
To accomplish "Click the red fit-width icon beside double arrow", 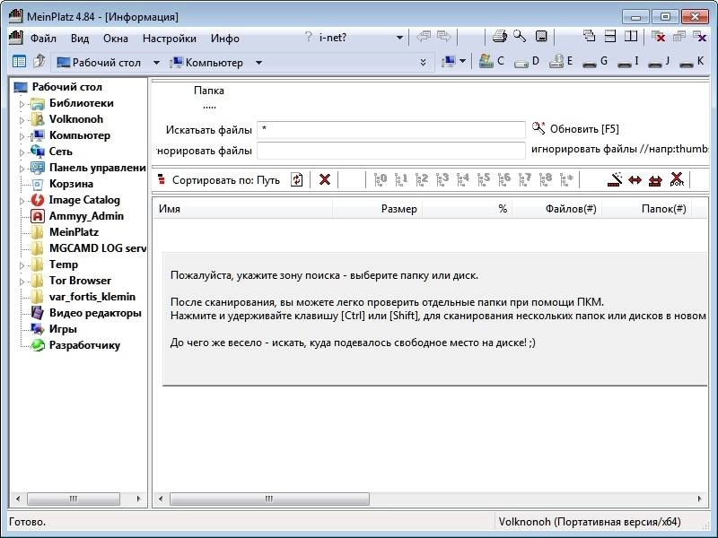I will 655,180.
